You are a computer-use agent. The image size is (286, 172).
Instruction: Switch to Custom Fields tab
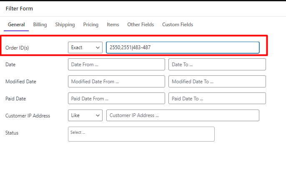pyautogui.click(x=178, y=25)
